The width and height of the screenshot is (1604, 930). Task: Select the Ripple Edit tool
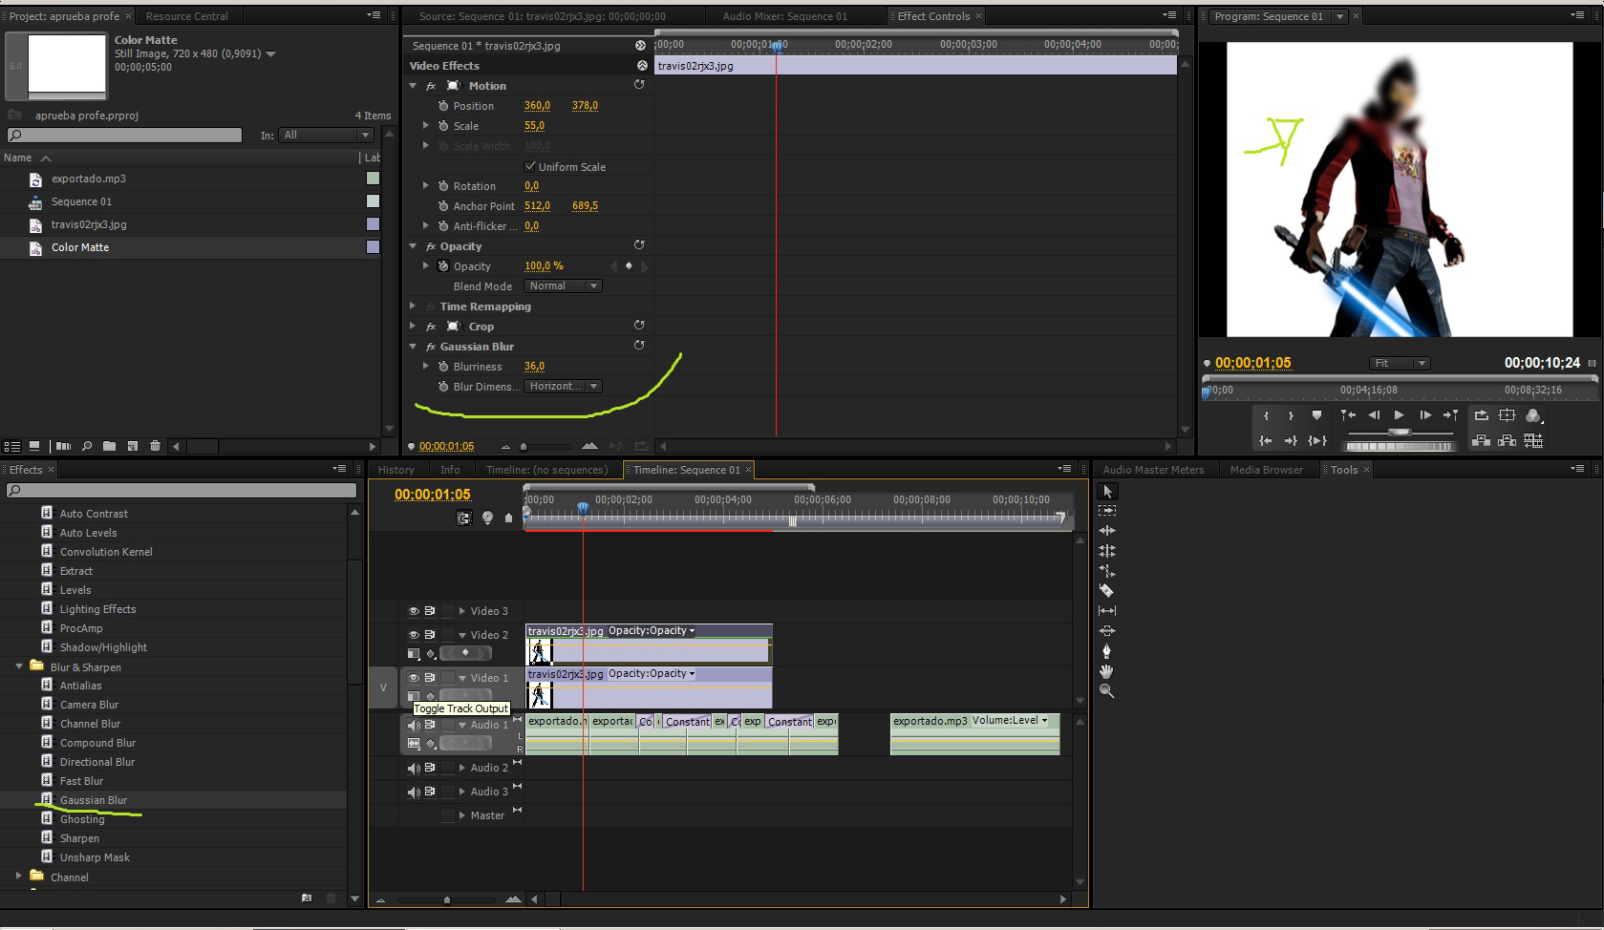pos(1107,531)
